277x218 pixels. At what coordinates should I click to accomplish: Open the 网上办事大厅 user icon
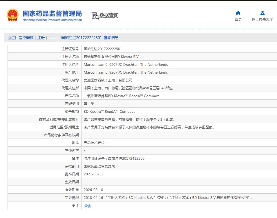[262, 13]
